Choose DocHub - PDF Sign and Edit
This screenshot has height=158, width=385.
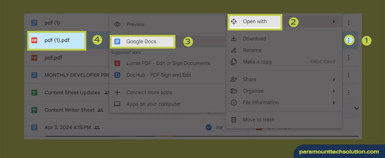pyautogui.click(x=167, y=75)
